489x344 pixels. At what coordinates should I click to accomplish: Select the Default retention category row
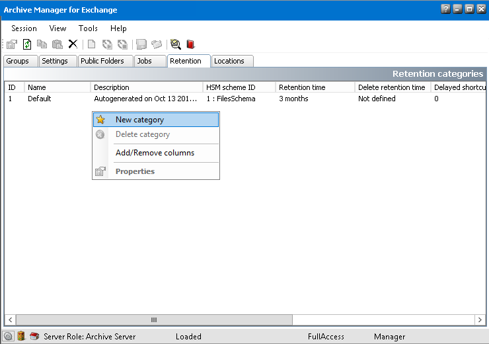40,99
